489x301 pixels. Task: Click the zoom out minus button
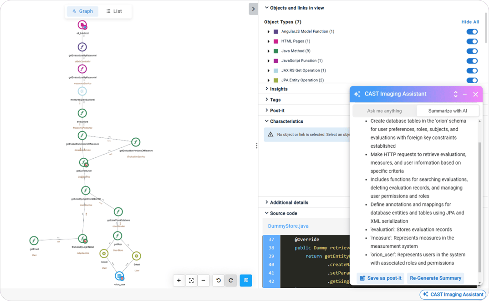[204, 281]
